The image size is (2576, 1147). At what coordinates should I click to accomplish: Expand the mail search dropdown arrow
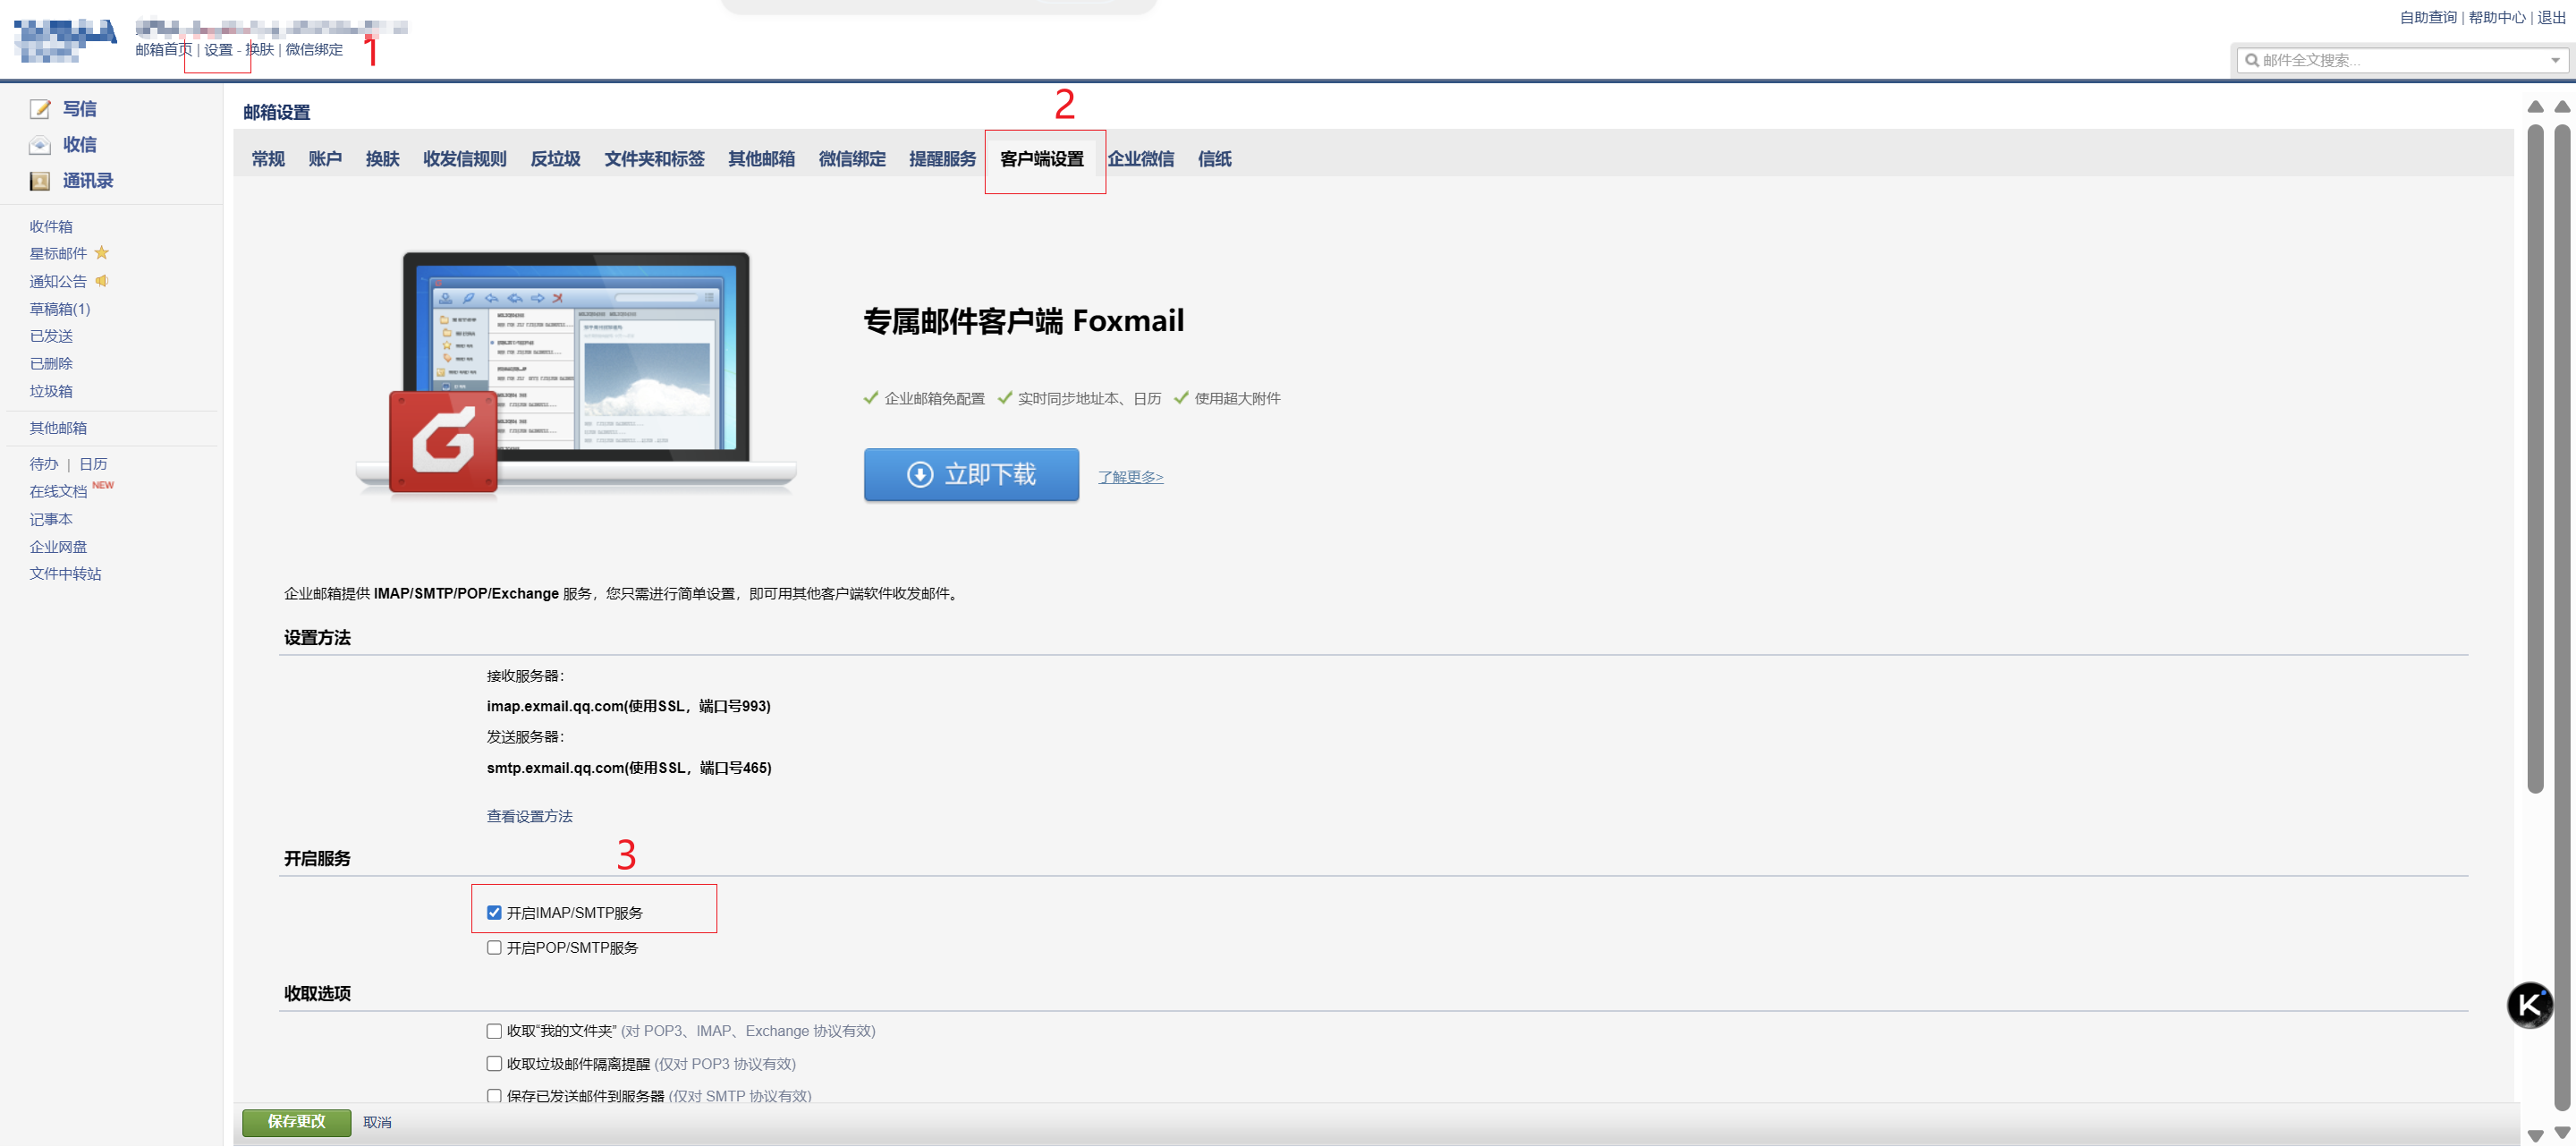(2555, 60)
